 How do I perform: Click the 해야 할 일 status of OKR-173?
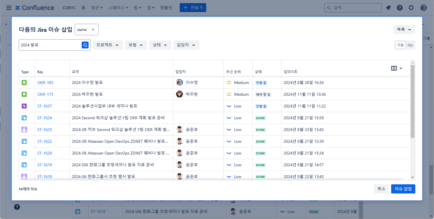(x=263, y=94)
